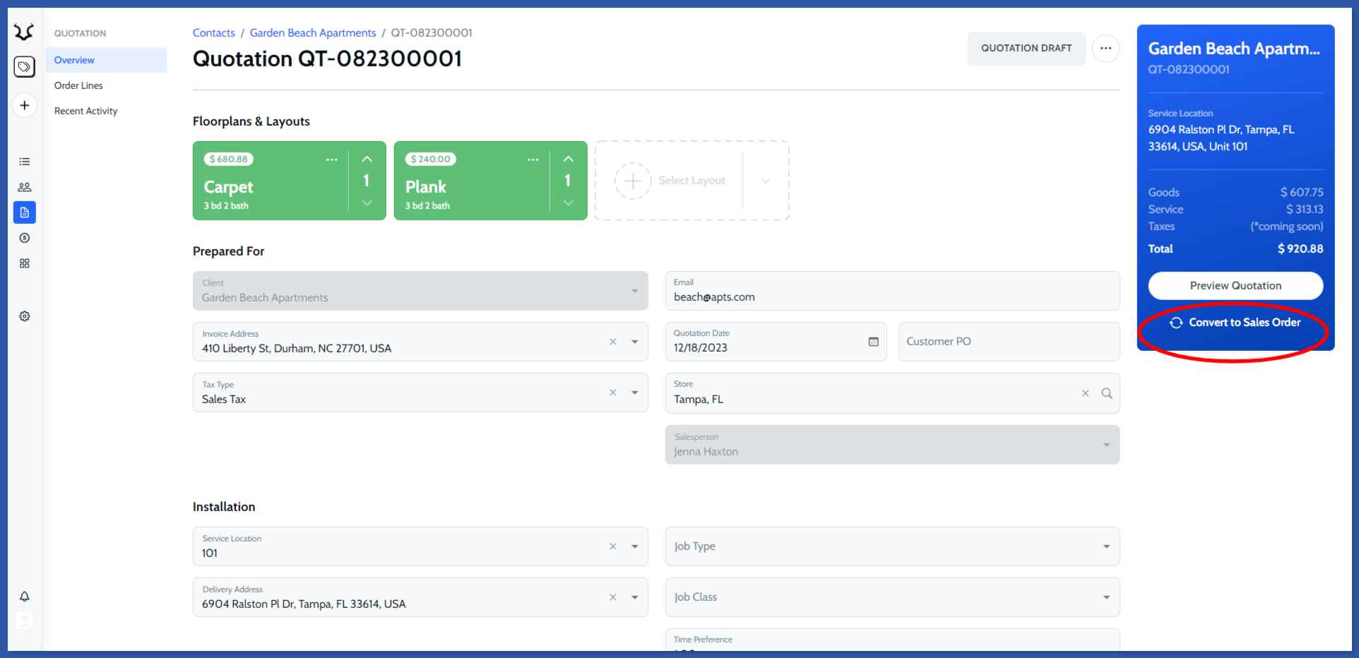Expand the Client dropdown

[x=635, y=291]
